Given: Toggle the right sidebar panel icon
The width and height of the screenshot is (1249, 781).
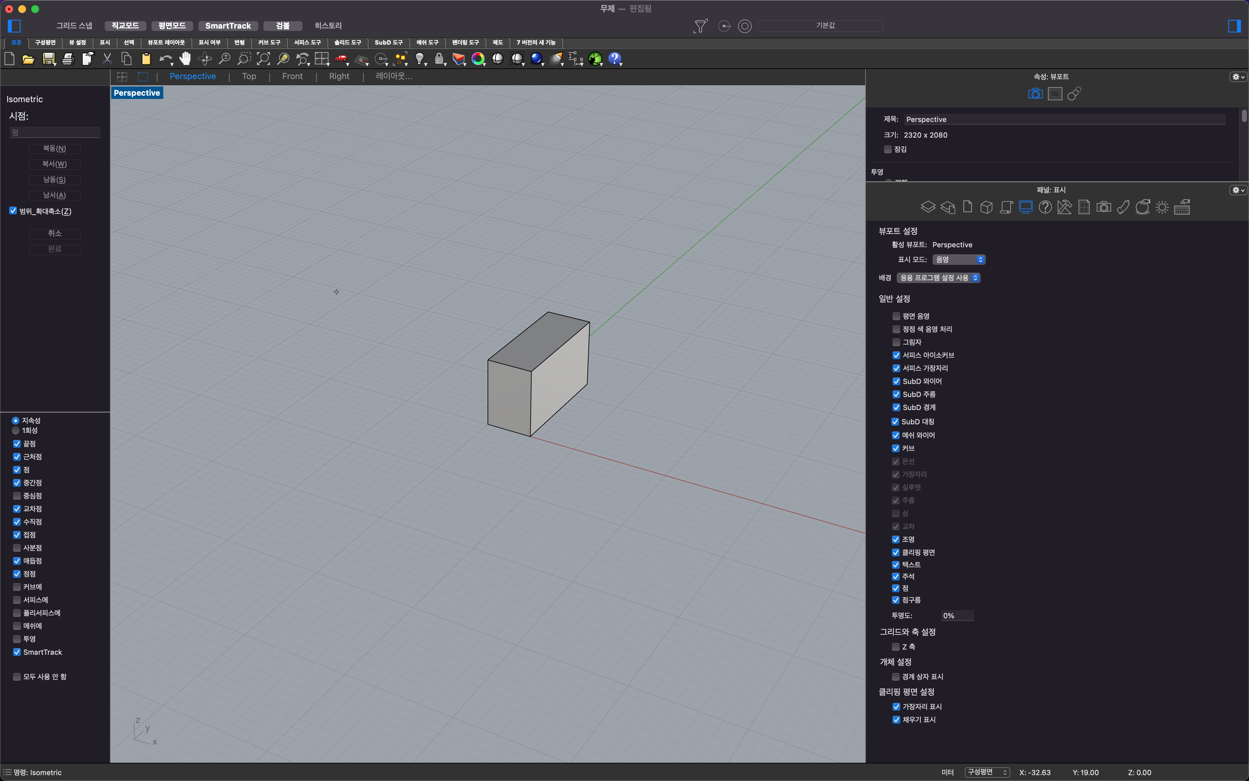Looking at the screenshot, I should tap(1234, 26).
